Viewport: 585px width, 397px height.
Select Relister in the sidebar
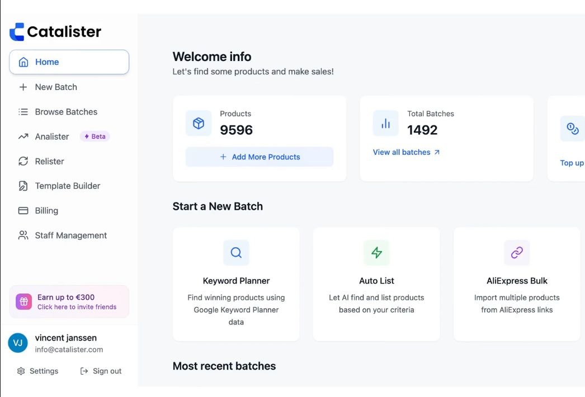[49, 162]
